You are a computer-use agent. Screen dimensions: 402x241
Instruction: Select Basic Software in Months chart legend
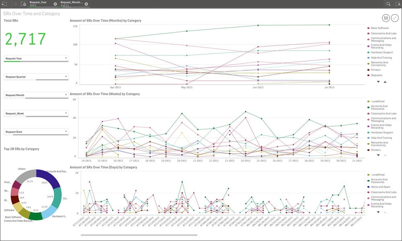[380, 28]
